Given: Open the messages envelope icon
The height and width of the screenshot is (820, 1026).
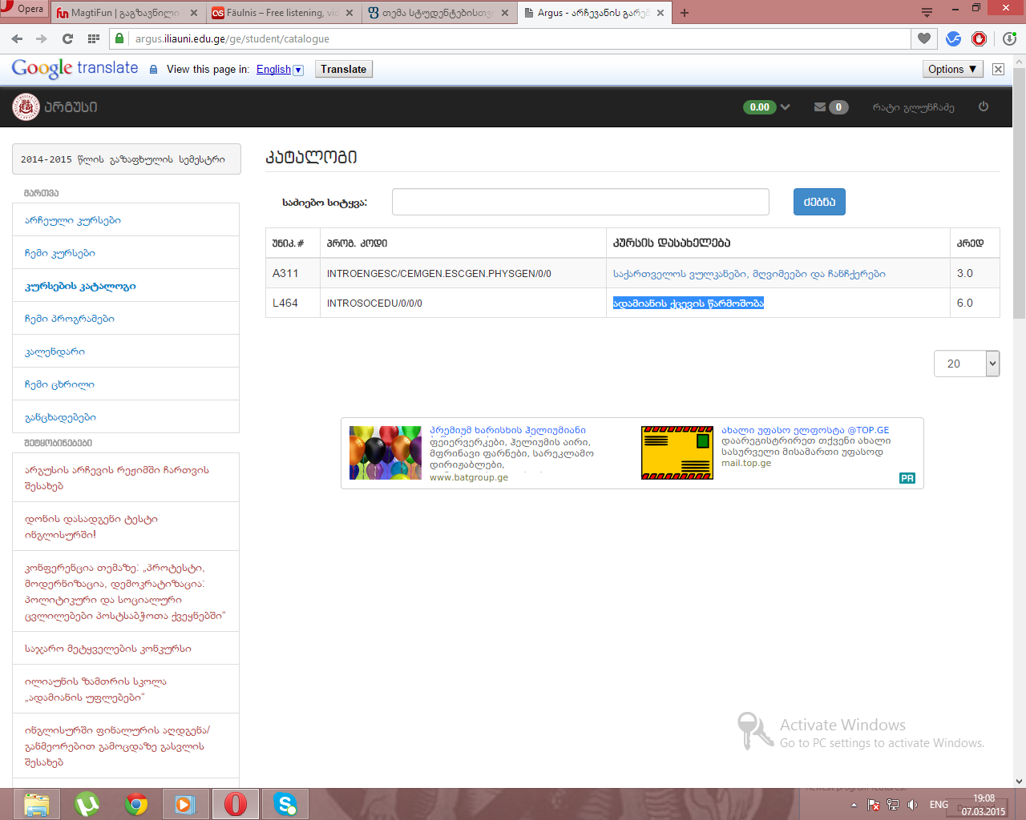Looking at the screenshot, I should pyautogui.click(x=820, y=107).
